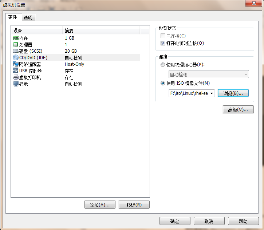264x230 pixels.
Task: Click the 摘要 column header
Action: (x=101, y=31)
